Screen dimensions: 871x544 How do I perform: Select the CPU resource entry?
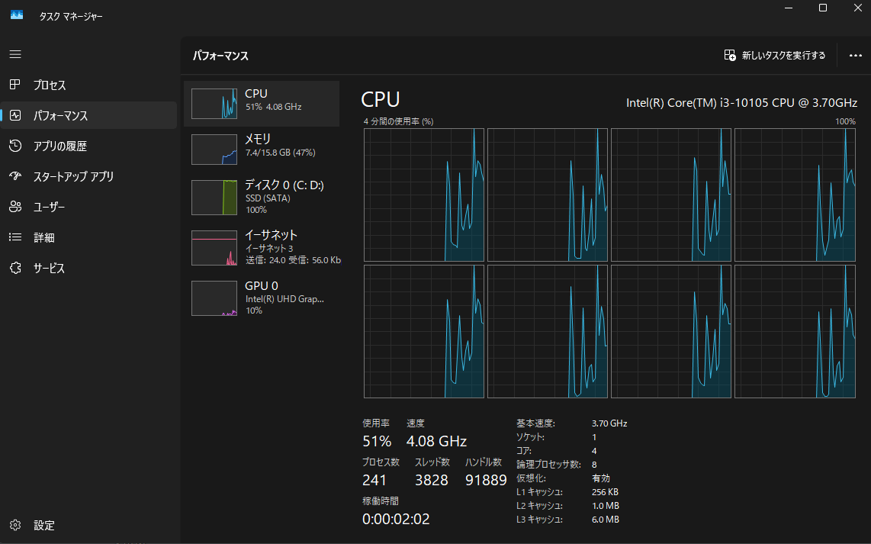point(262,103)
